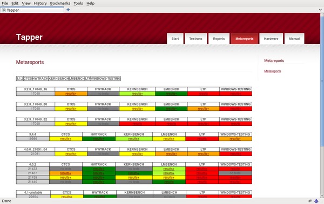324x204 pixels.
Task: Open green HWTRACK results cell for 3.4.4
Action: [x=99, y=139]
